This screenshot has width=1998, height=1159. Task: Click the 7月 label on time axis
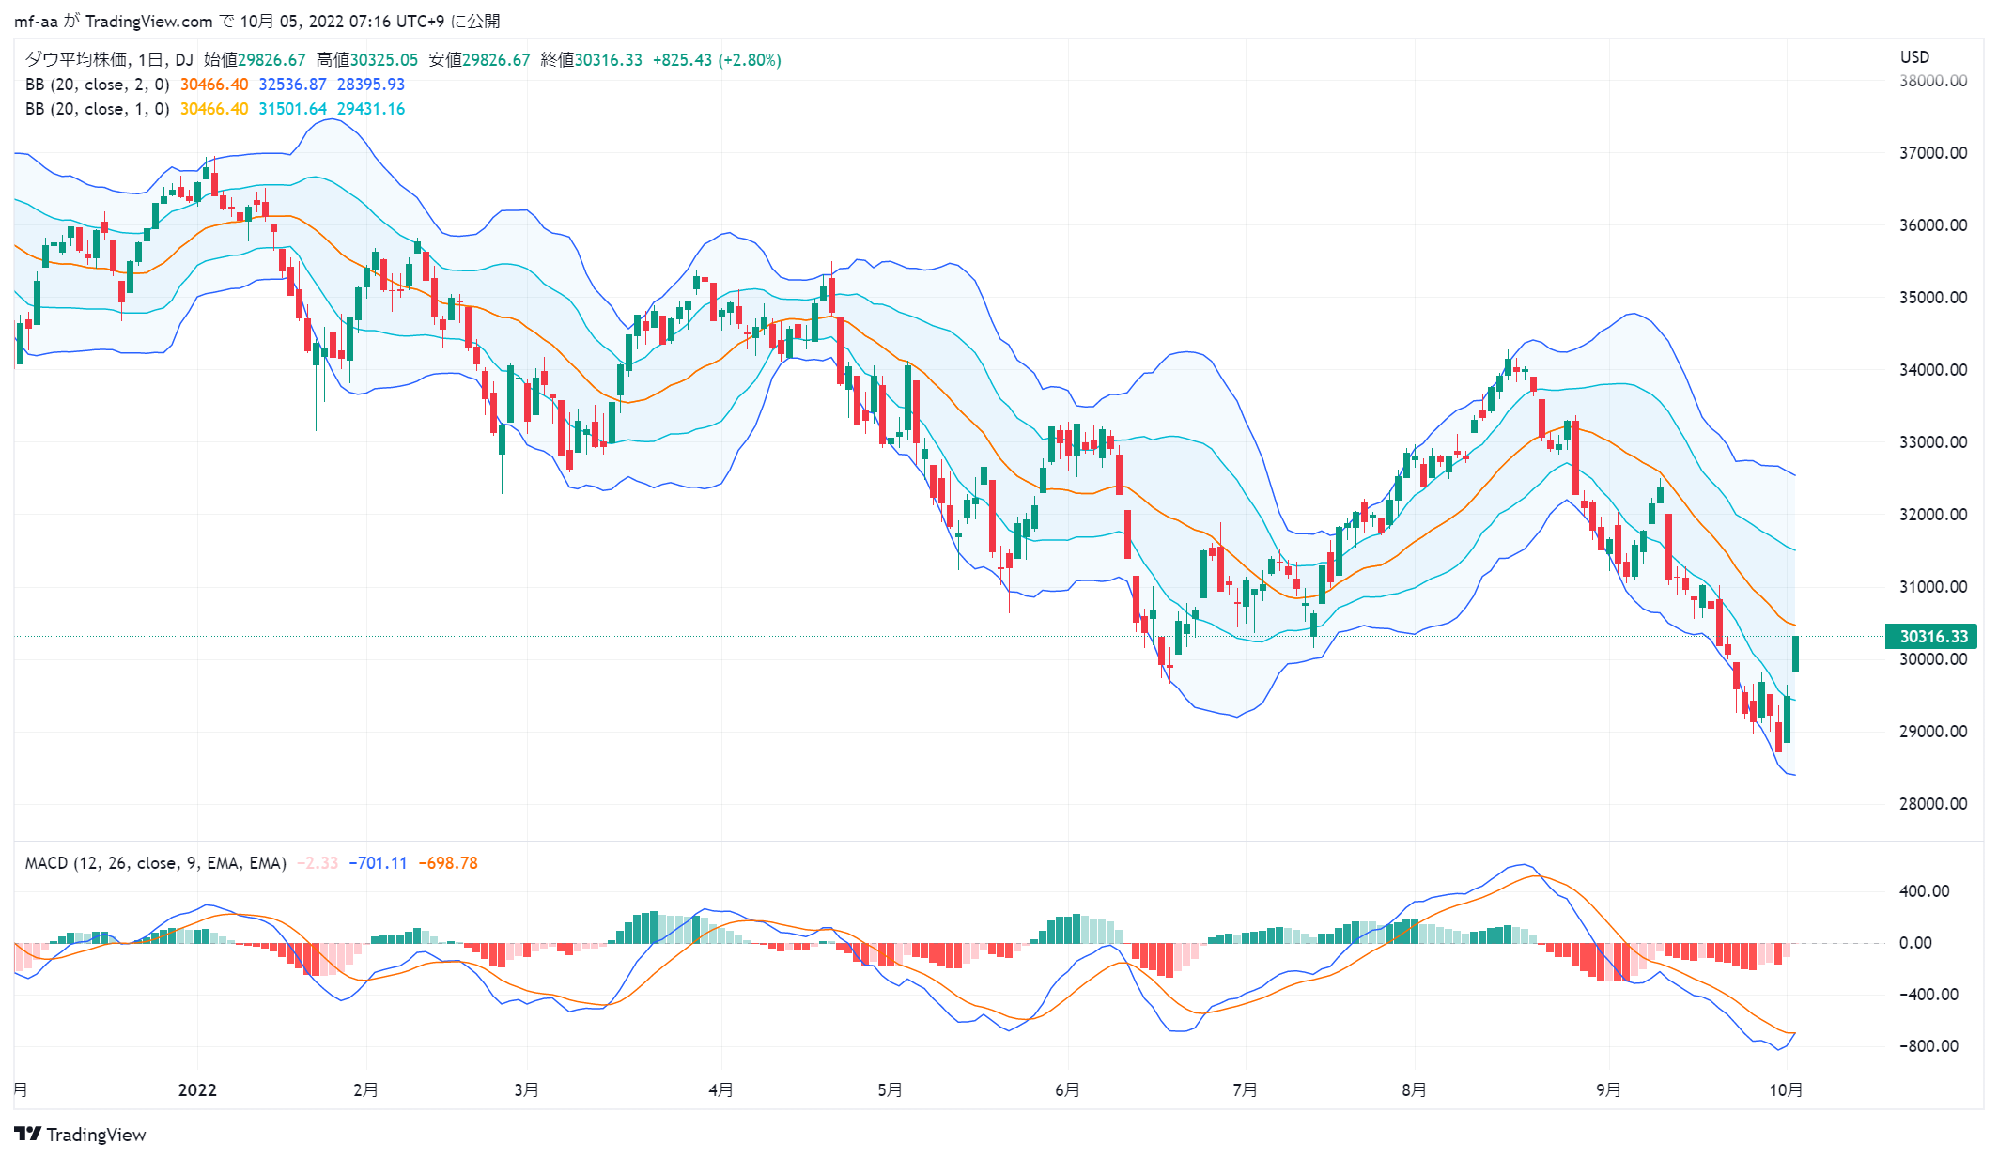coord(1246,1090)
